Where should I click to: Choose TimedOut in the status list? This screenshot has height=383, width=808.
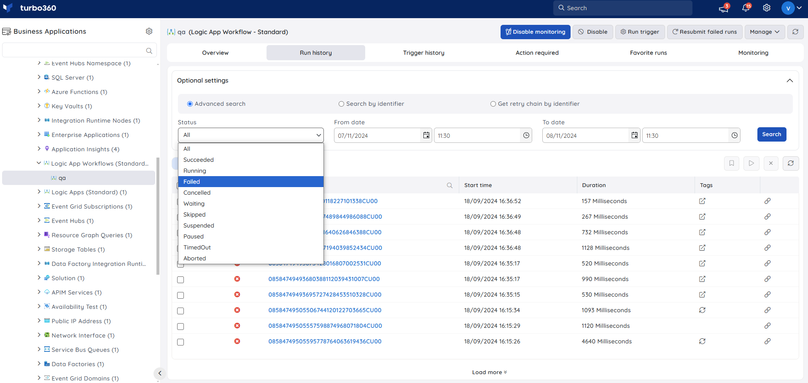tap(251, 247)
